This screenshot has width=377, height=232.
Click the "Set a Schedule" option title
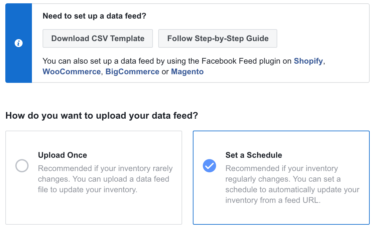pyautogui.click(x=254, y=155)
